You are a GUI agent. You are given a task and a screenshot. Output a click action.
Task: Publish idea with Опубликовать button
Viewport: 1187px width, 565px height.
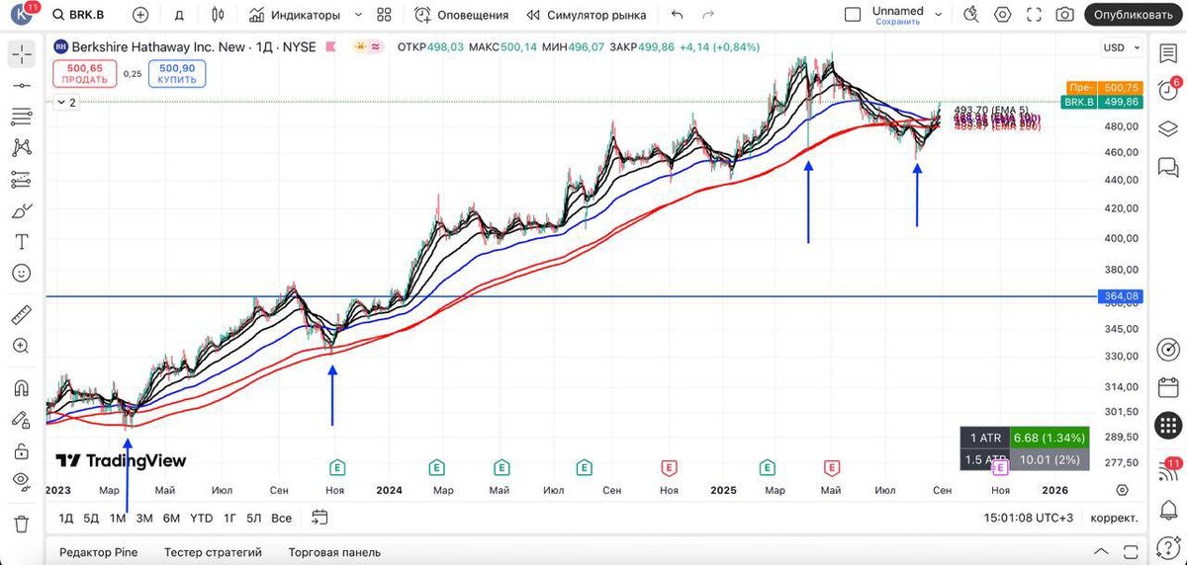[x=1133, y=15]
